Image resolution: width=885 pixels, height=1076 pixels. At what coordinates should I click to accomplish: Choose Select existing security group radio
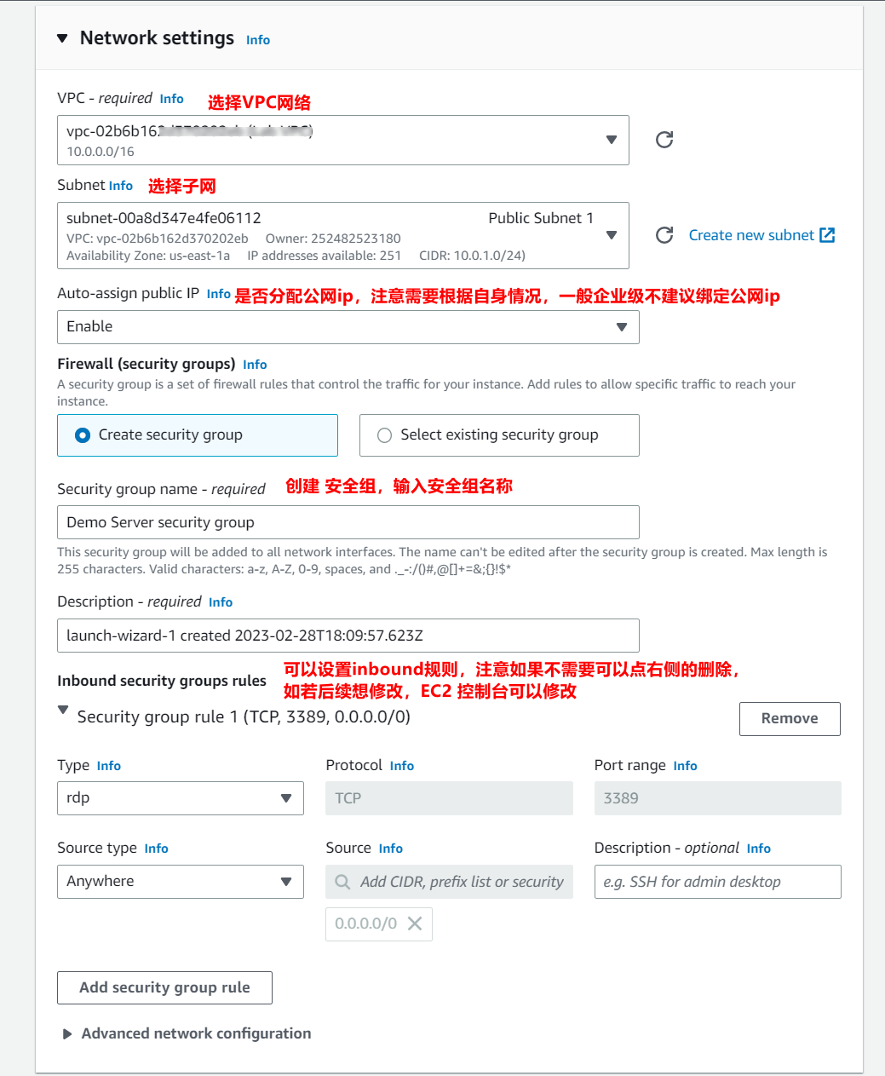(385, 435)
